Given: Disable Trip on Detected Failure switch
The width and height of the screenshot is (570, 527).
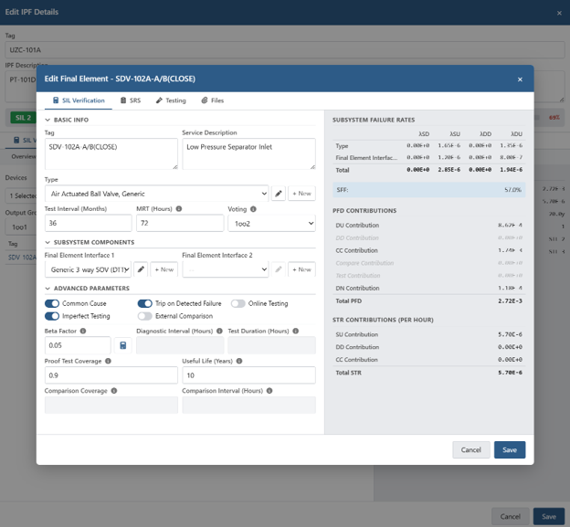Looking at the screenshot, I should click(x=144, y=303).
